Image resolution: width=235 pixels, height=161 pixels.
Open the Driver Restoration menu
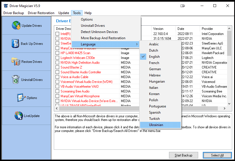(41, 13)
